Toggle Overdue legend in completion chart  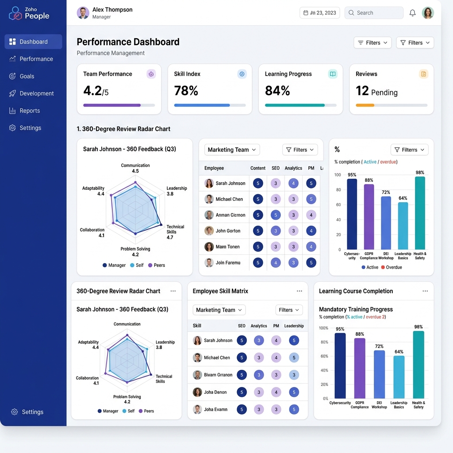tap(392, 267)
